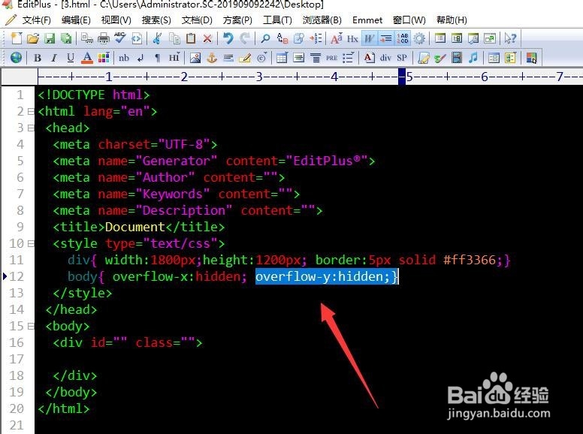Screen dimensions: 583x434
Task: Click the context help cursor icon
Action: click(510, 38)
